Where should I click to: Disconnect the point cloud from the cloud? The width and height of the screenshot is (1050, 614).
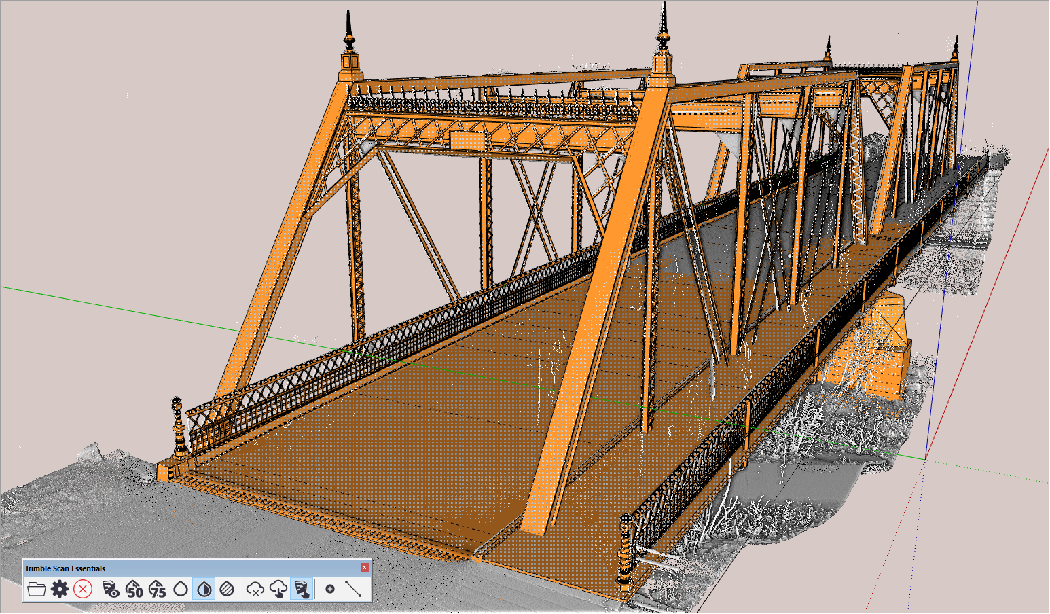pyautogui.click(x=255, y=590)
